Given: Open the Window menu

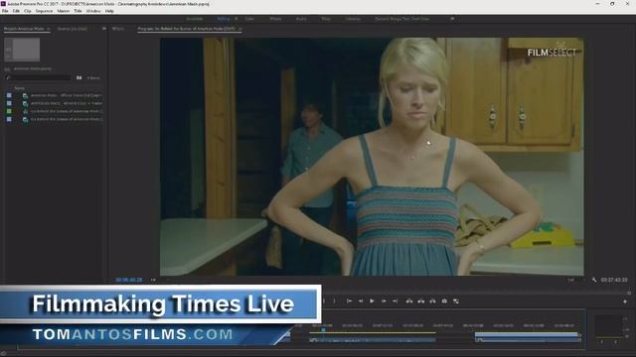Looking at the screenshot, I should pyautogui.click(x=93, y=11).
